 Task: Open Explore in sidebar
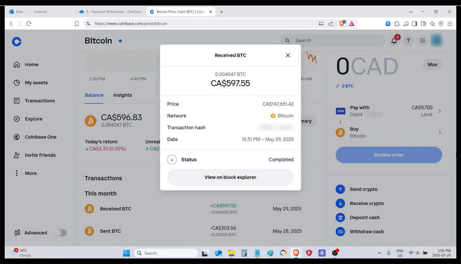[x=28, y=119]
